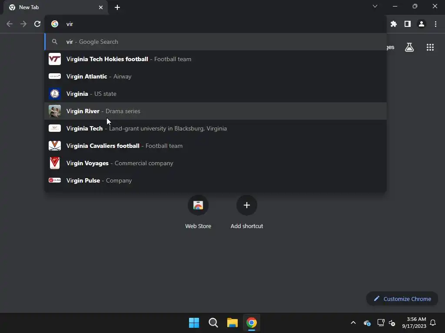
Task: Click the browser Back arrow
Action: click(10, 24)
